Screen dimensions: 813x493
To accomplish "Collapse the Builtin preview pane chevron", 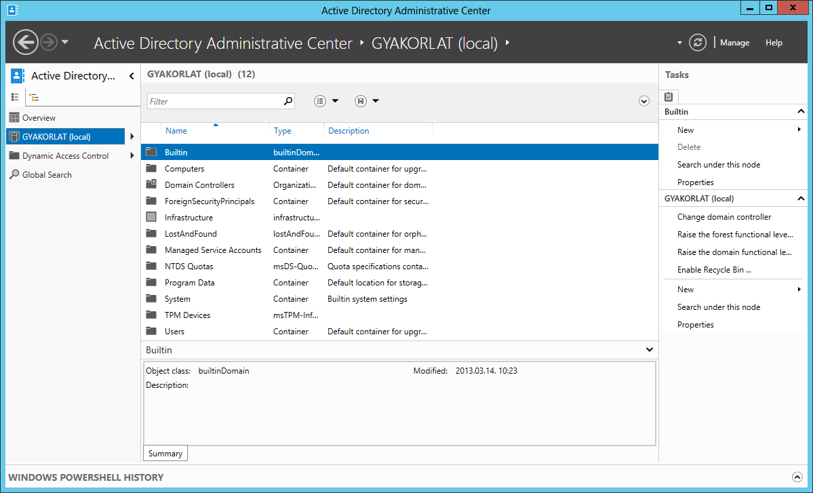I will tap(649, 350).
